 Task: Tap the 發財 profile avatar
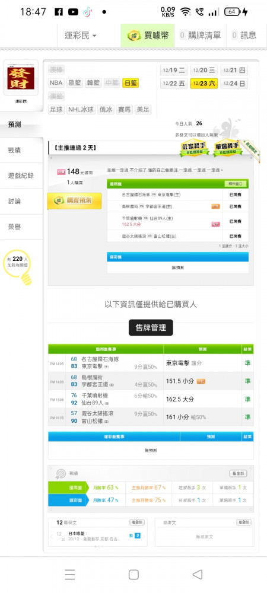pyautogui.click(x=21, y=78)
